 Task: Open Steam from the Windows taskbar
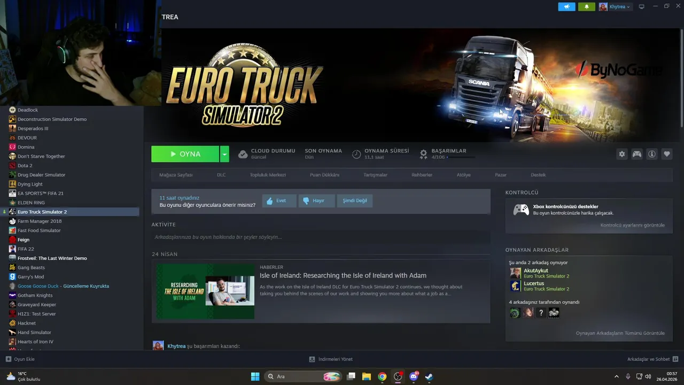click(429, 376)
